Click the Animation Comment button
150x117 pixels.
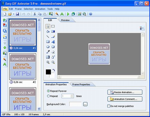[x=125, y=99]
